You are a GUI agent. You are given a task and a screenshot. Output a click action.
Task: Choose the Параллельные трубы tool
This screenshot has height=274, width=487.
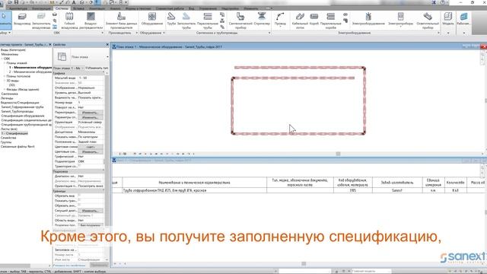(x=208, y=21)
